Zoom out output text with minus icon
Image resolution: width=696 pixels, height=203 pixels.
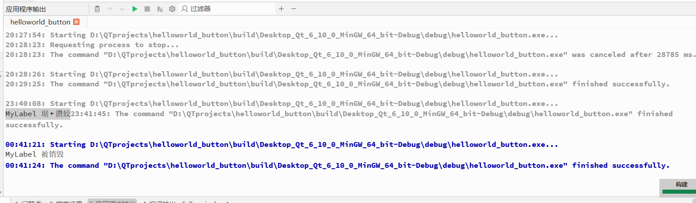pos(294,8)
